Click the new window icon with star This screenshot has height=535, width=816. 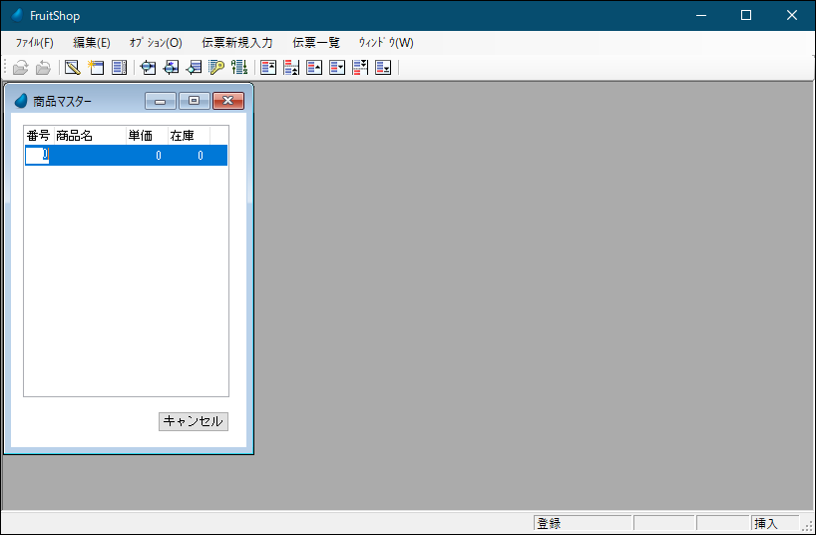[96, 68]
